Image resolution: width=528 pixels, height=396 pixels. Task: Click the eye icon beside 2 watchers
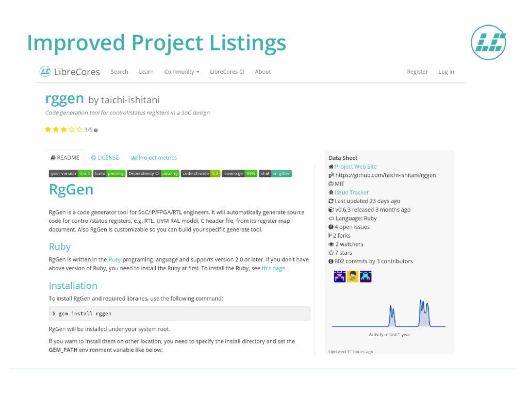tap(332, 244)
